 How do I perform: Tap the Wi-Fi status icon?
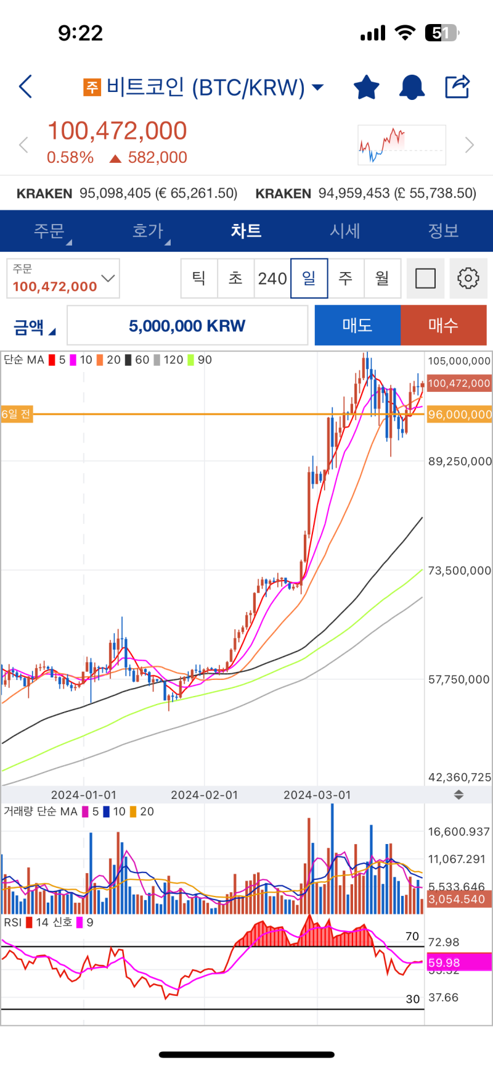tap(405, 33)
